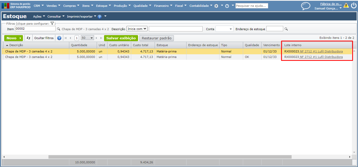This screenshot has height=167, width=358.
Task: Click the Item field containing 00002
Action: [x=35, y=29]
